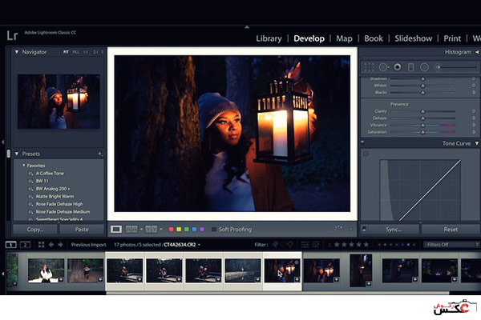Select the Spot Removal tool
The width and height of the screenshot is (481, 320).
point(383,67)
